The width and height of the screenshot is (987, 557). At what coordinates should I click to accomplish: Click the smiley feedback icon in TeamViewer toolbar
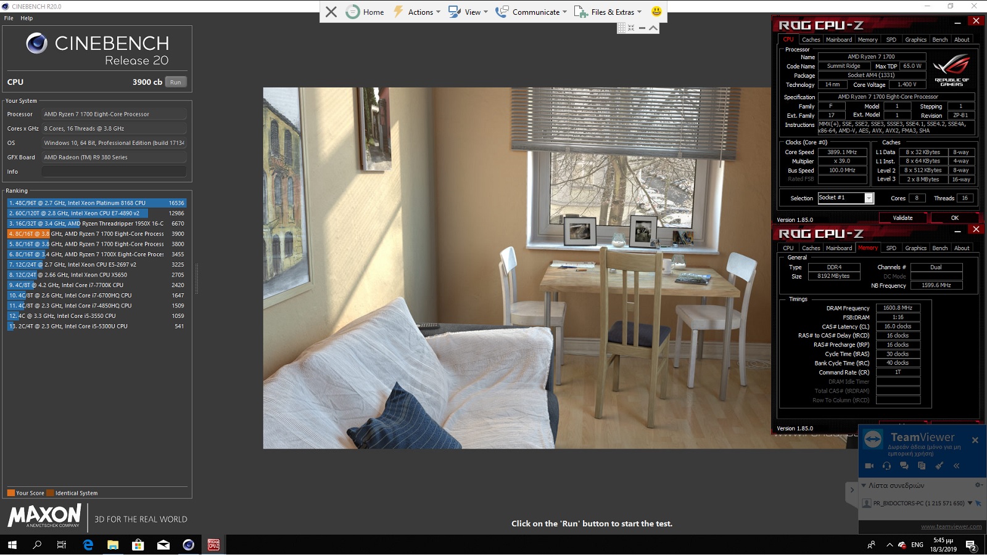tap(656, 11)
